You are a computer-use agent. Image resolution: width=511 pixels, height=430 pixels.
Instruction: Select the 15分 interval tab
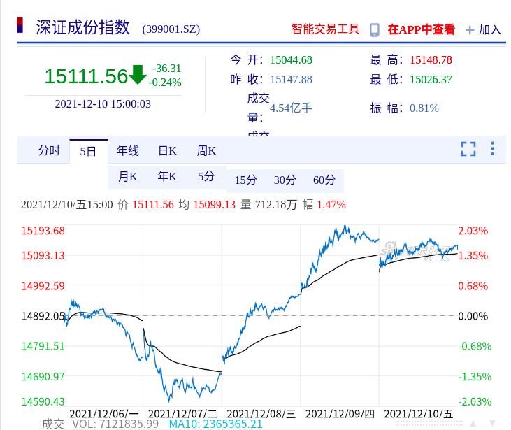(x=246, y=180)
